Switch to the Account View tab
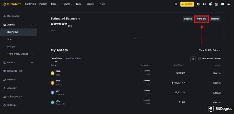The height and width of the screenshot is (114, 234). (73, 58)
